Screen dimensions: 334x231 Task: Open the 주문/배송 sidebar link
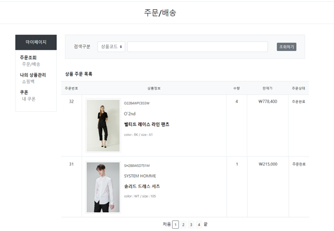pos(31,64)
